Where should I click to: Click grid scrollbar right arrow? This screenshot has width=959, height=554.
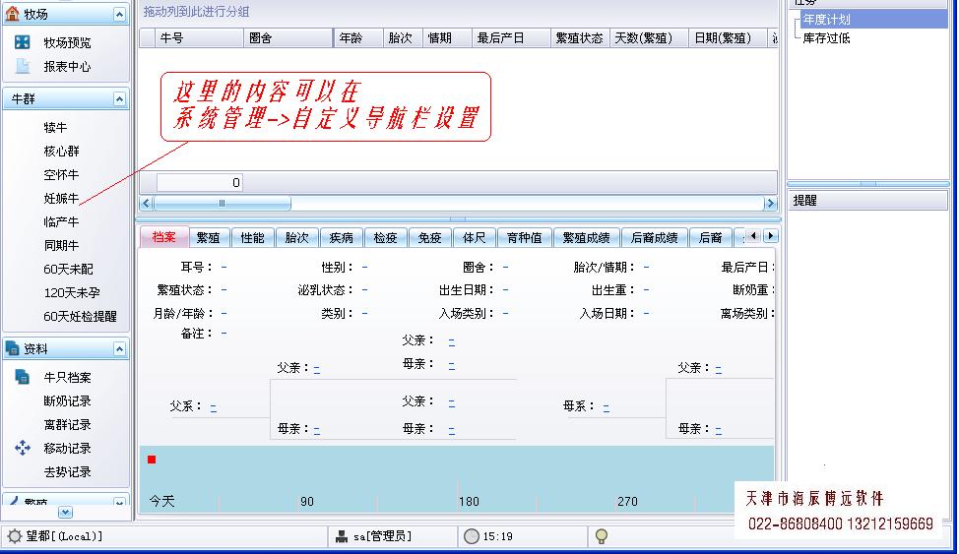tap(771, 203)
